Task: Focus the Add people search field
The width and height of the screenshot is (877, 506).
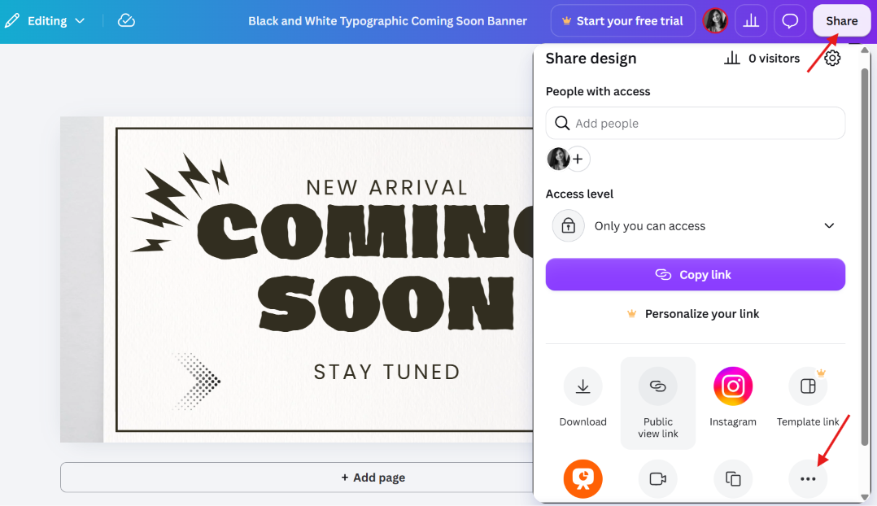Action: click(x=696, y=123)
